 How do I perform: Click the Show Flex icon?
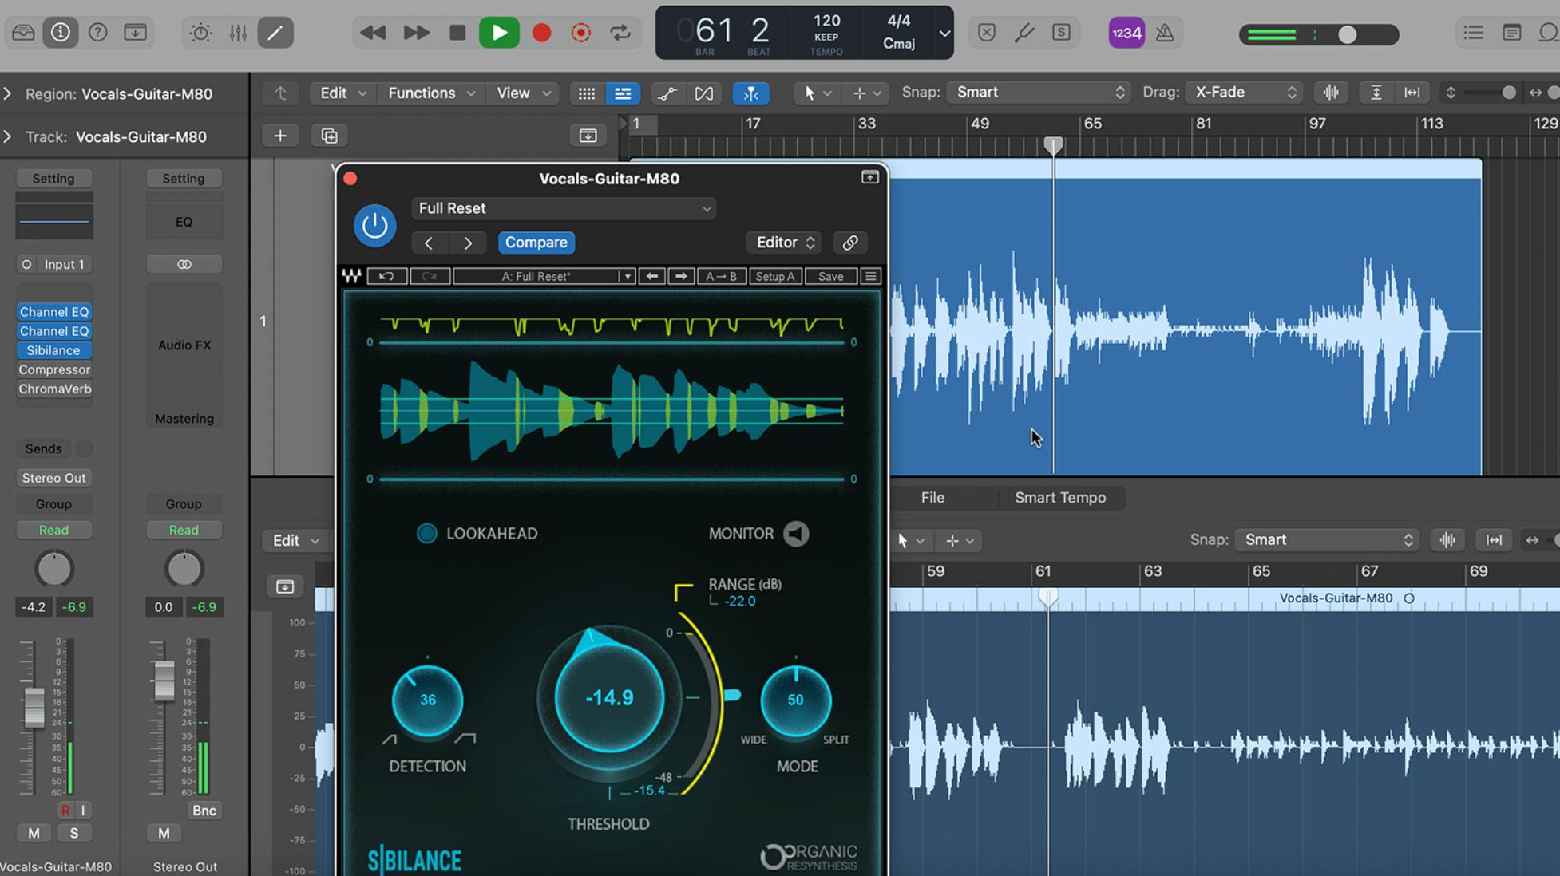click(x=703, y=93)
